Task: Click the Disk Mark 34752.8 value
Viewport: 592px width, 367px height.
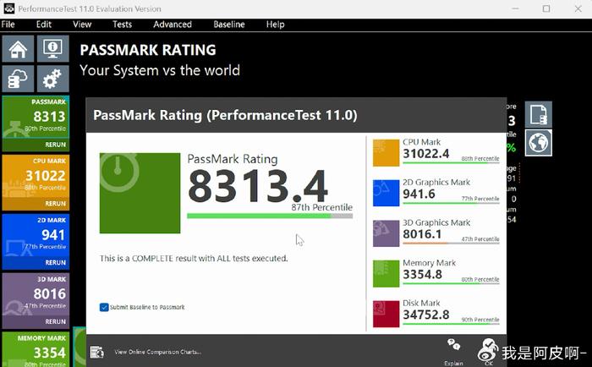Action: (426, 315)
